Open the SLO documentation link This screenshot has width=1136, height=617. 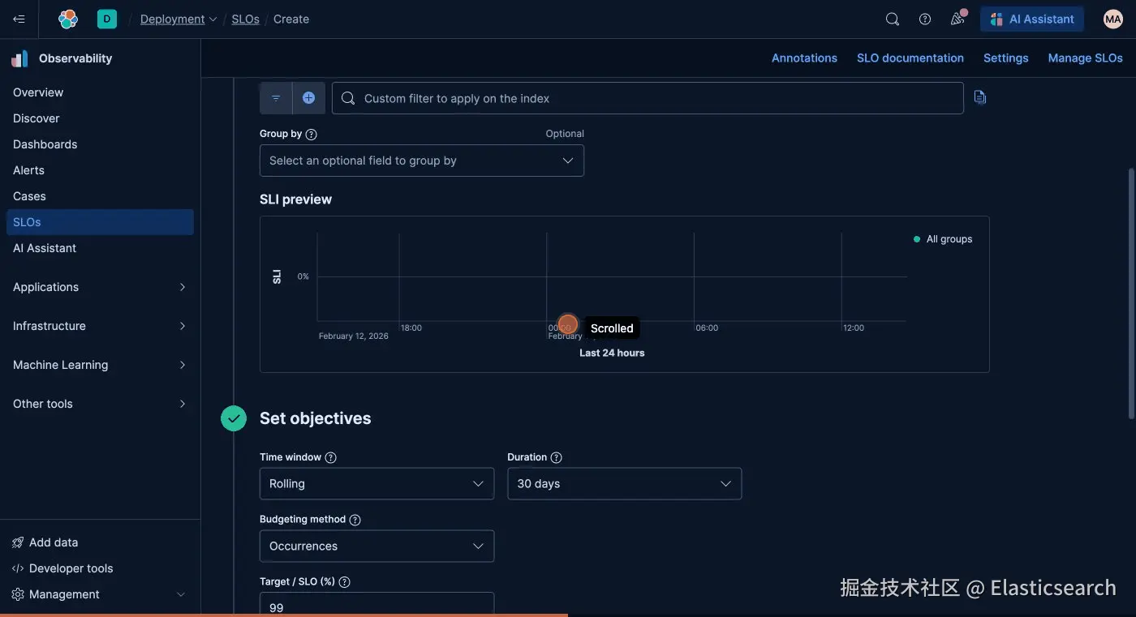tap(910, 58)
